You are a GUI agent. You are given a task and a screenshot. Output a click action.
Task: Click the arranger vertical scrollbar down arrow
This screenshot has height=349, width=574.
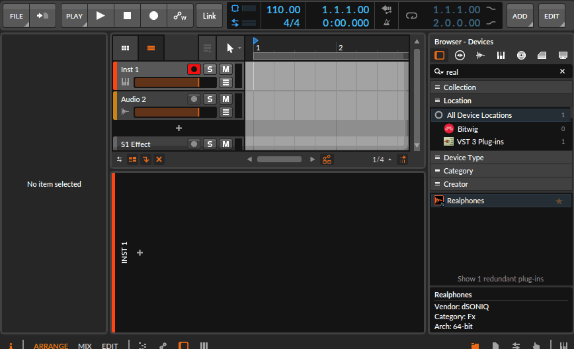click(x=417, y=146)
